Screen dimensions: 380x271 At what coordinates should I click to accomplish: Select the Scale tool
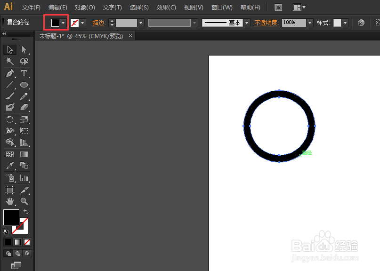24,120
